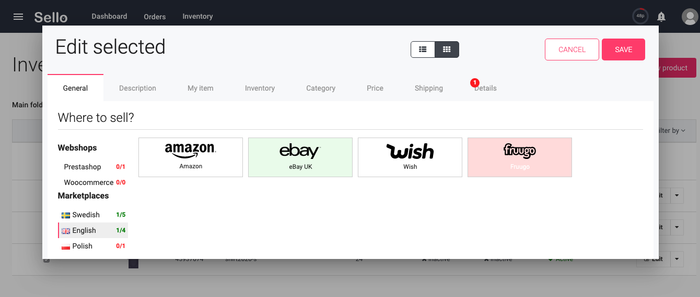The height and width of the screenshot is (297, 700).
Task: Open Inventory in top navigation
Action: pyautogui.click(x=197, y=16)
